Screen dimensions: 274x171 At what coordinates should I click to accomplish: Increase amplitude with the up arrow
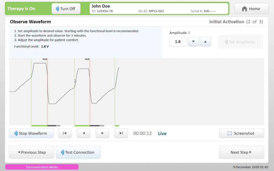205,41
